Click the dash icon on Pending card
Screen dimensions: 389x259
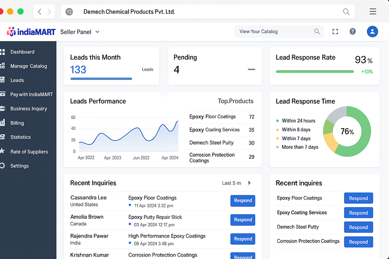pos(251,69)
